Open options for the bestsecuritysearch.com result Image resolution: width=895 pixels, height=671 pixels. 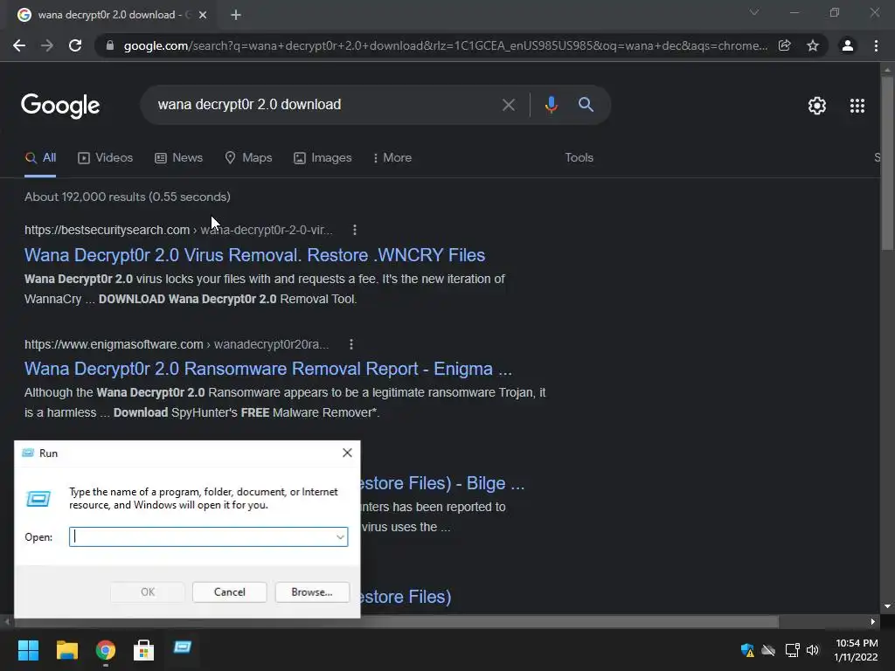(x=355, y=230)
